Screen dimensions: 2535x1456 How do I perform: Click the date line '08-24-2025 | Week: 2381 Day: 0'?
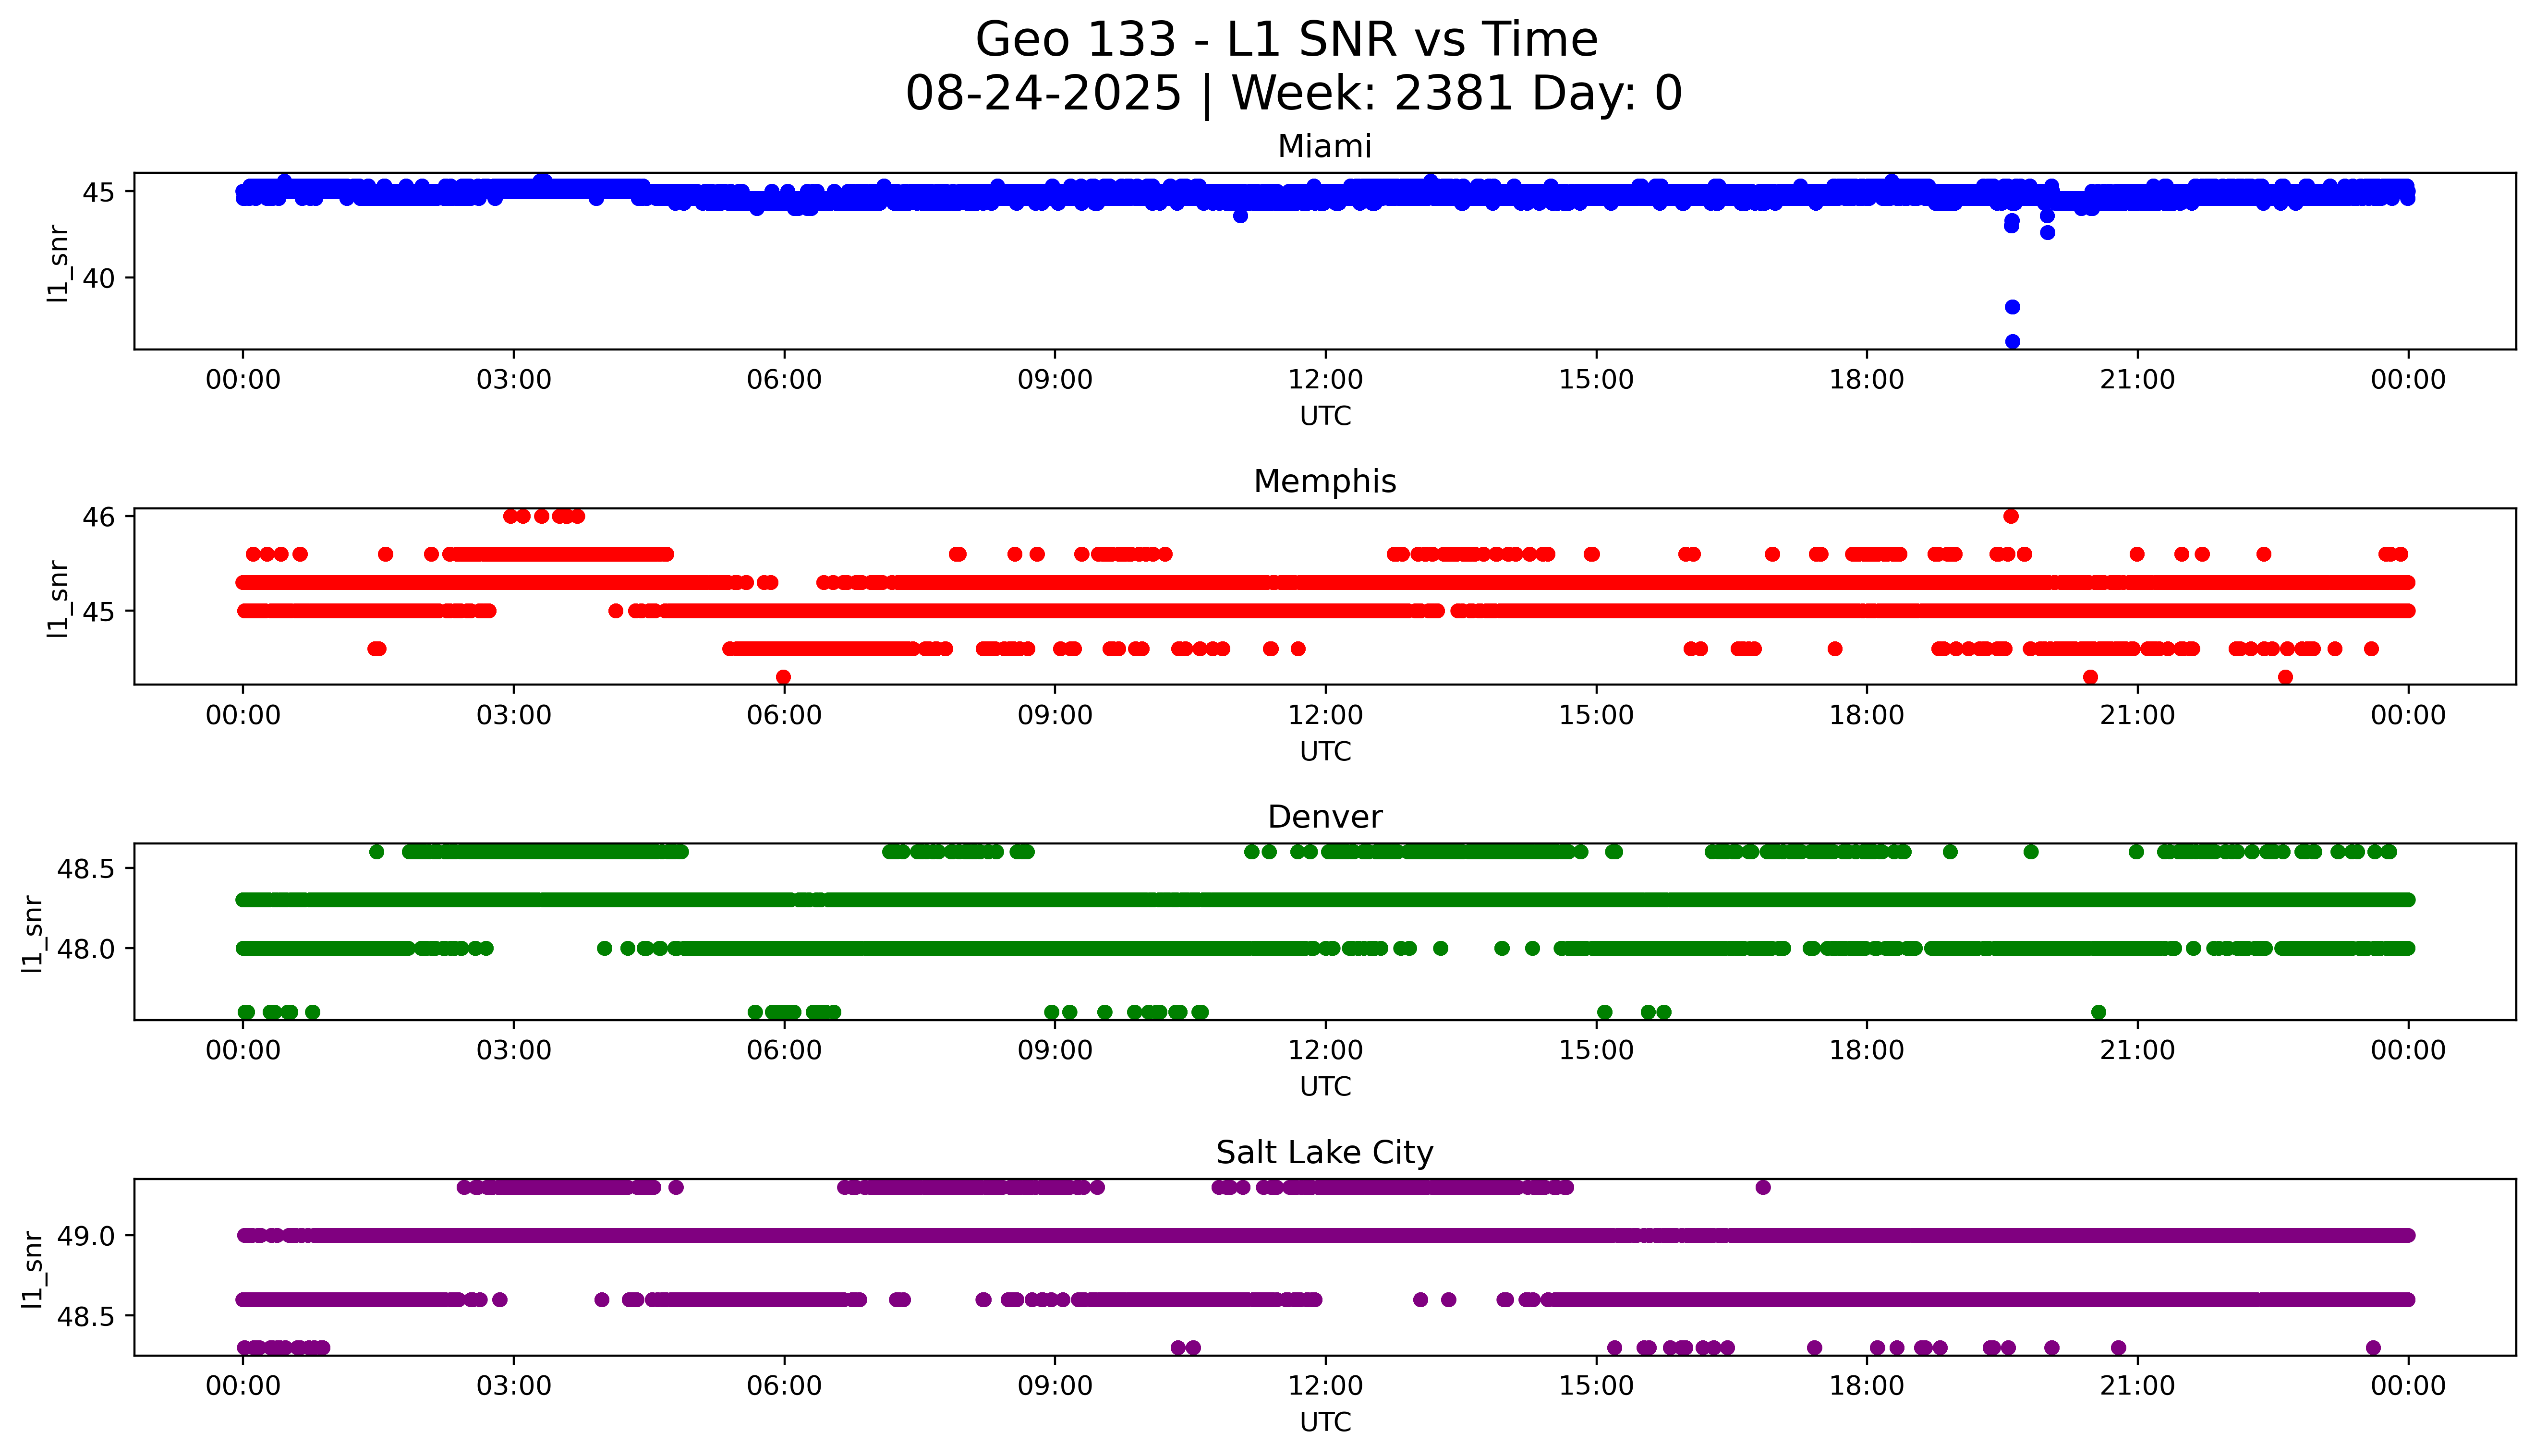[x=1293, y=94]
